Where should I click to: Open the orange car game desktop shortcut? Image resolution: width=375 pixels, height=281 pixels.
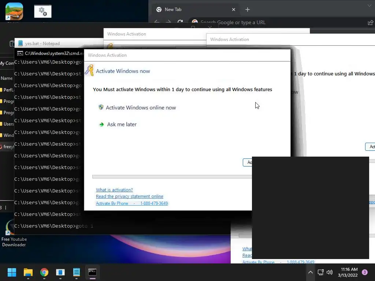click(14, 11)
